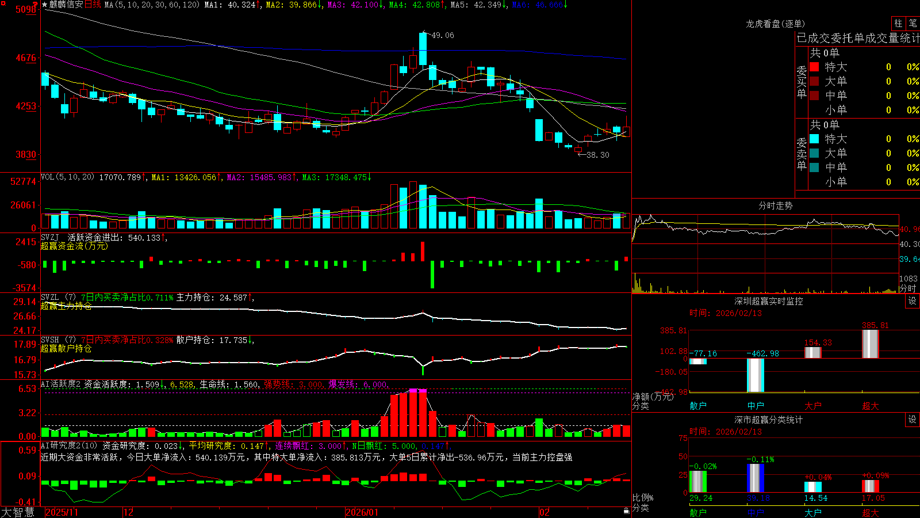Select the 2026/01 timeline marker
This screenshot has height=518, width=920.
[x=362, y=512]
